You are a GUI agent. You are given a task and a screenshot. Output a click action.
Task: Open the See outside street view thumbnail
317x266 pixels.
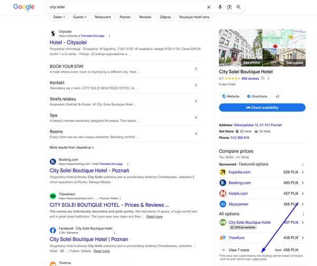(x=284, y=57)
